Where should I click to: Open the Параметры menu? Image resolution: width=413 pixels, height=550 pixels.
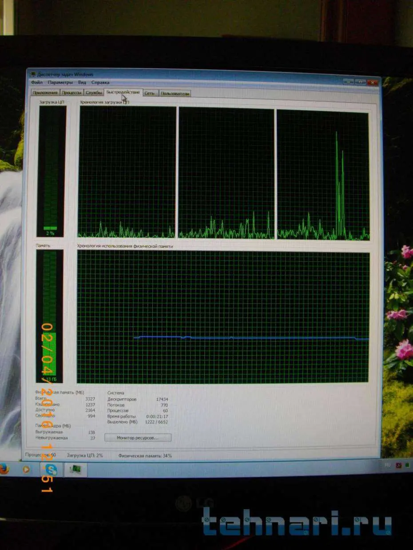pyautogui.click(x=60, y=82)
